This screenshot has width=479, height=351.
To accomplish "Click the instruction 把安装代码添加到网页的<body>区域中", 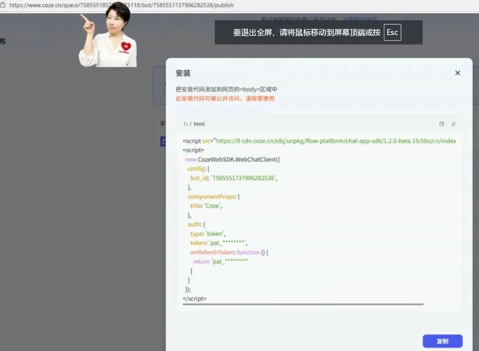I will [x=226, y=89].
